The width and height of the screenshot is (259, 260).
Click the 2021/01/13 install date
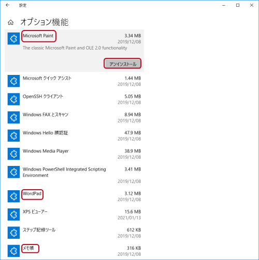[129, 218]
